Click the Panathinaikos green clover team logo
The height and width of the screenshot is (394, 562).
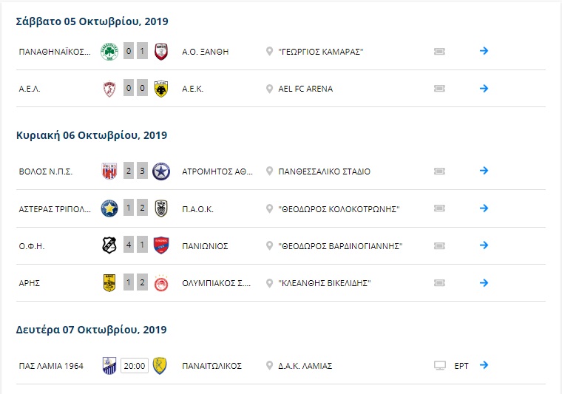[x=109, y=52]
